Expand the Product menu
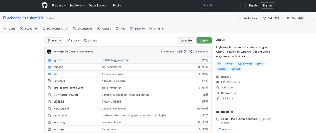This screenshot has height=133, width=316. pos(59,6)
